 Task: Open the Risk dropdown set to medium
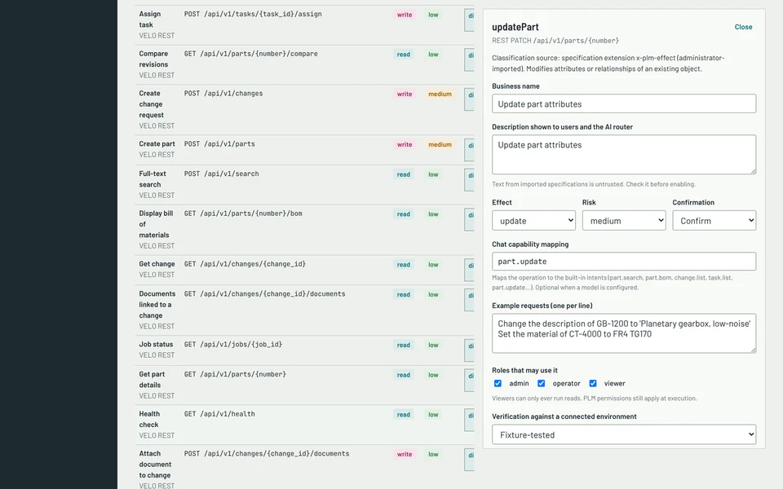pos(624,221)
